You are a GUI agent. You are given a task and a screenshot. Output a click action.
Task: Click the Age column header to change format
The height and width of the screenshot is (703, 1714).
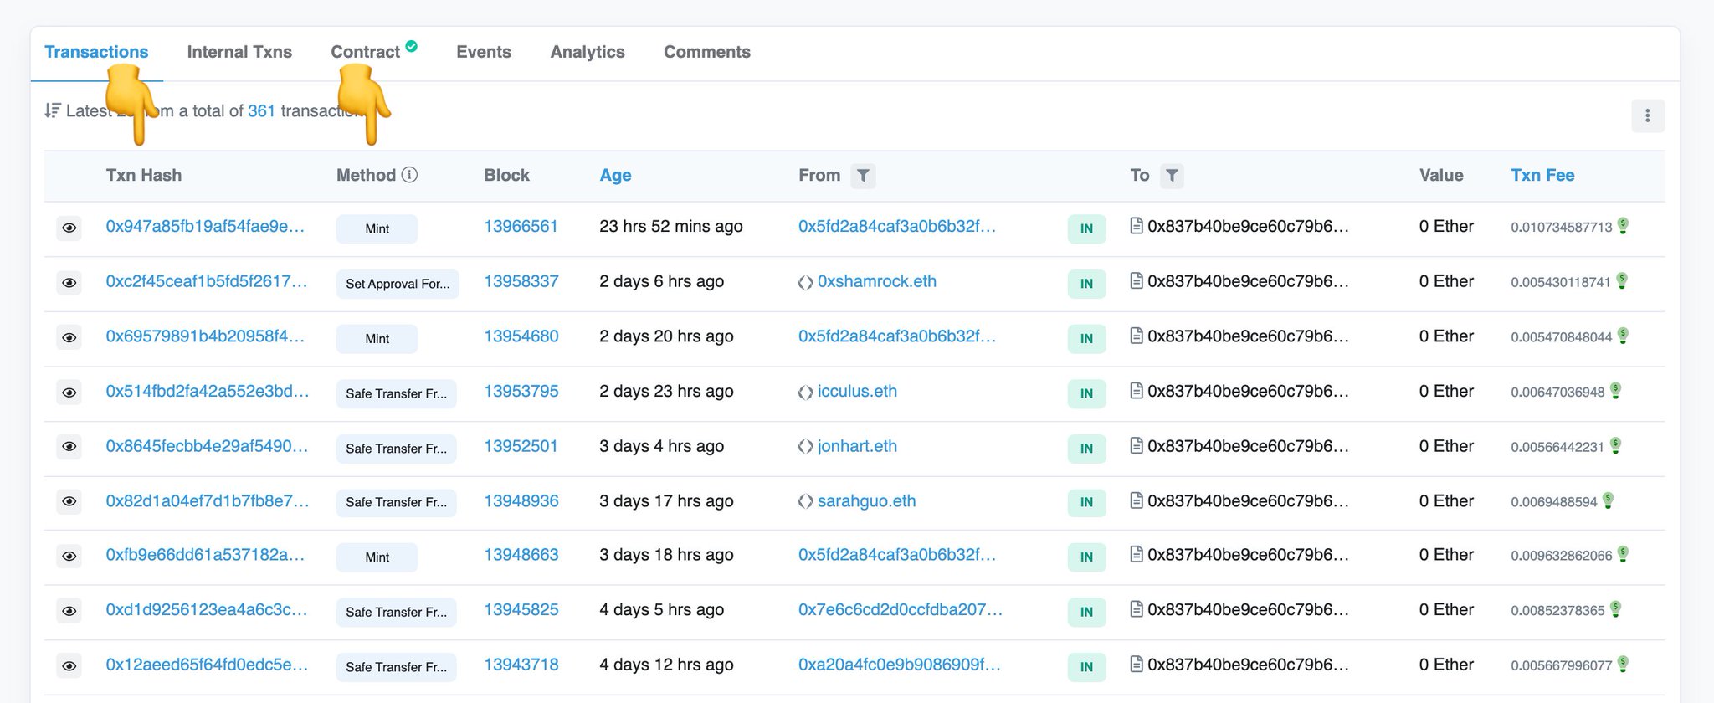(x=615, y=175)
